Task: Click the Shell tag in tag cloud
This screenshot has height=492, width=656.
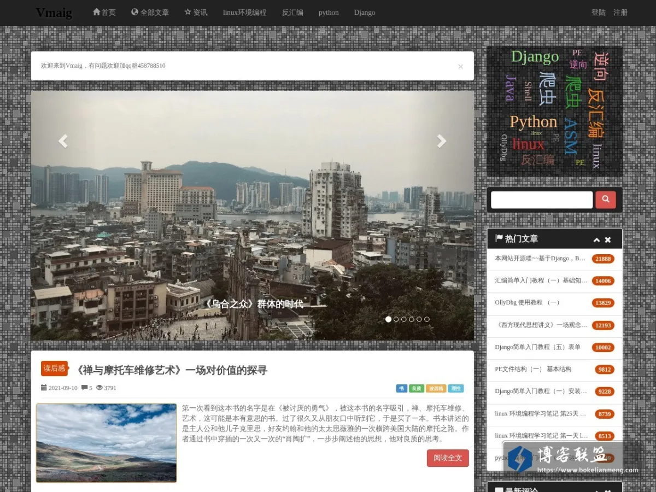Action: 528,91
